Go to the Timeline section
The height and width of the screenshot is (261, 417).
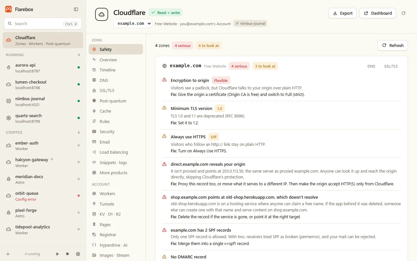point(116,70)
